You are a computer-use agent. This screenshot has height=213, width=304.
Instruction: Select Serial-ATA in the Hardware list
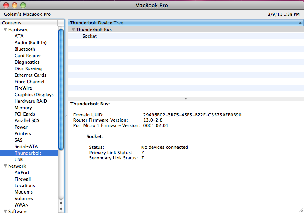pyautogui.click(x=26, y=146)
